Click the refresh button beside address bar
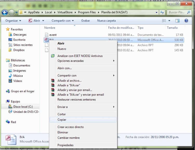This screenshot has height=150, width=195. pos(162,12)
